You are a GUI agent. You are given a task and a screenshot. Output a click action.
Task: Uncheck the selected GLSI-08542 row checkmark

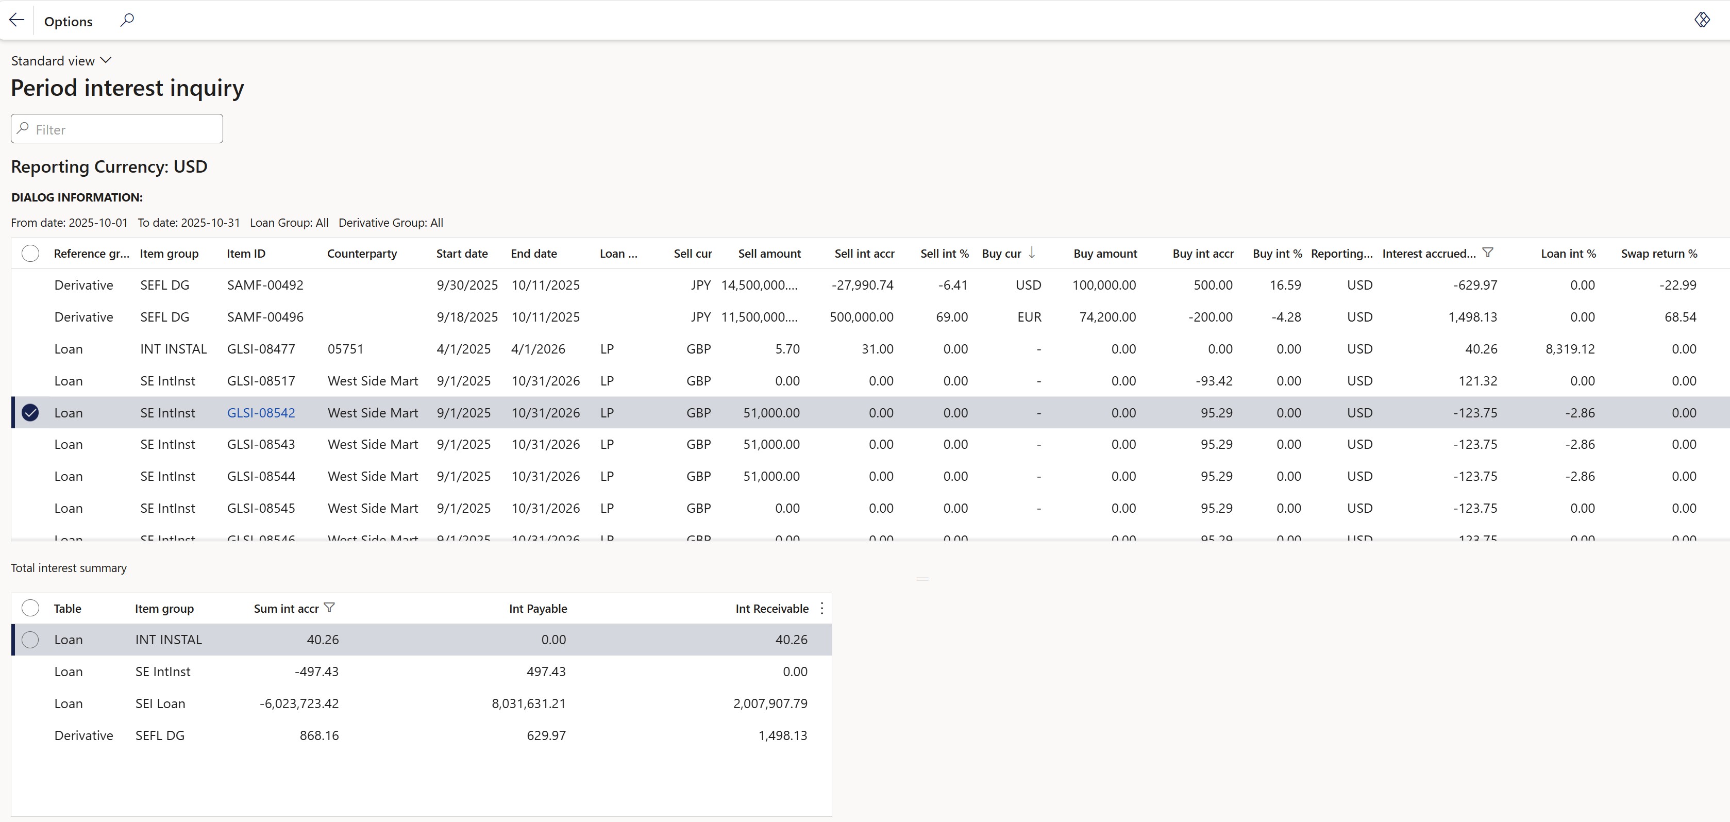tap(30, 412)
